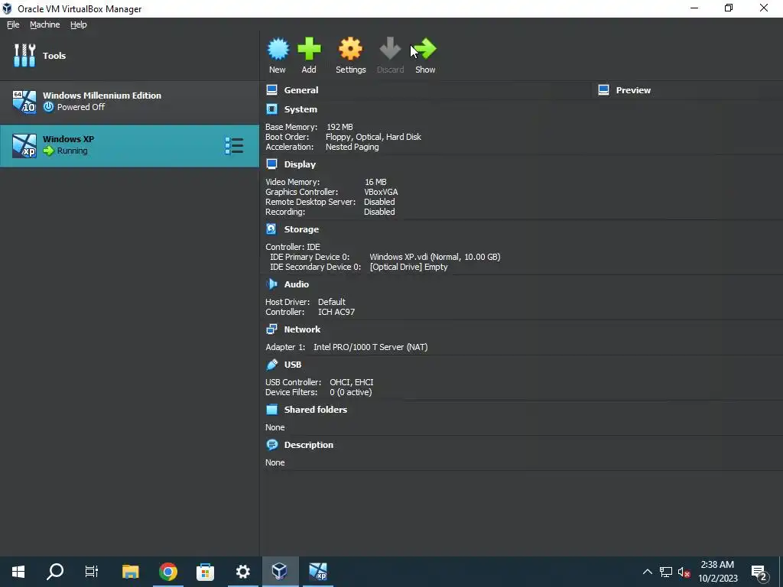Click the greyed Discard toolbar icon
Viewport: 783px width, 587px height.
pyautogui.click(x=390, y=49)
